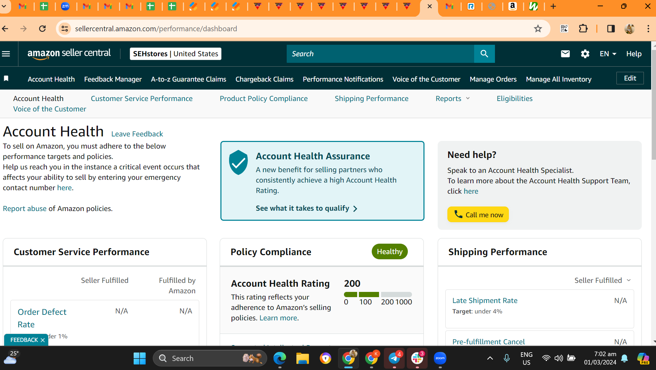Click the bookmark flag icon beside Account Health

click(6, 78)
